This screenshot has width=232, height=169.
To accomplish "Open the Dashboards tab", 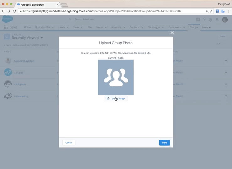I will [175, 27].
